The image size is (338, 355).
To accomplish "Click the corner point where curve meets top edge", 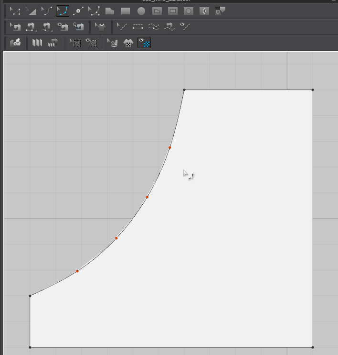I will tap(184, 90).
